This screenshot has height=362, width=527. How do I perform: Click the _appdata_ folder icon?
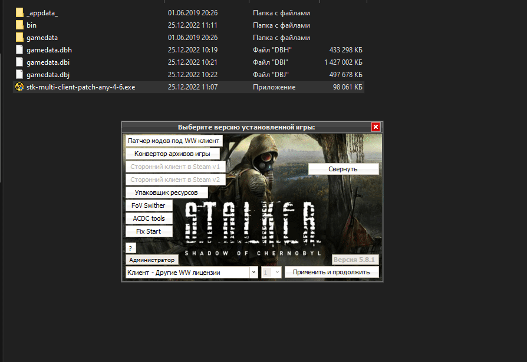tap(19, 13)
